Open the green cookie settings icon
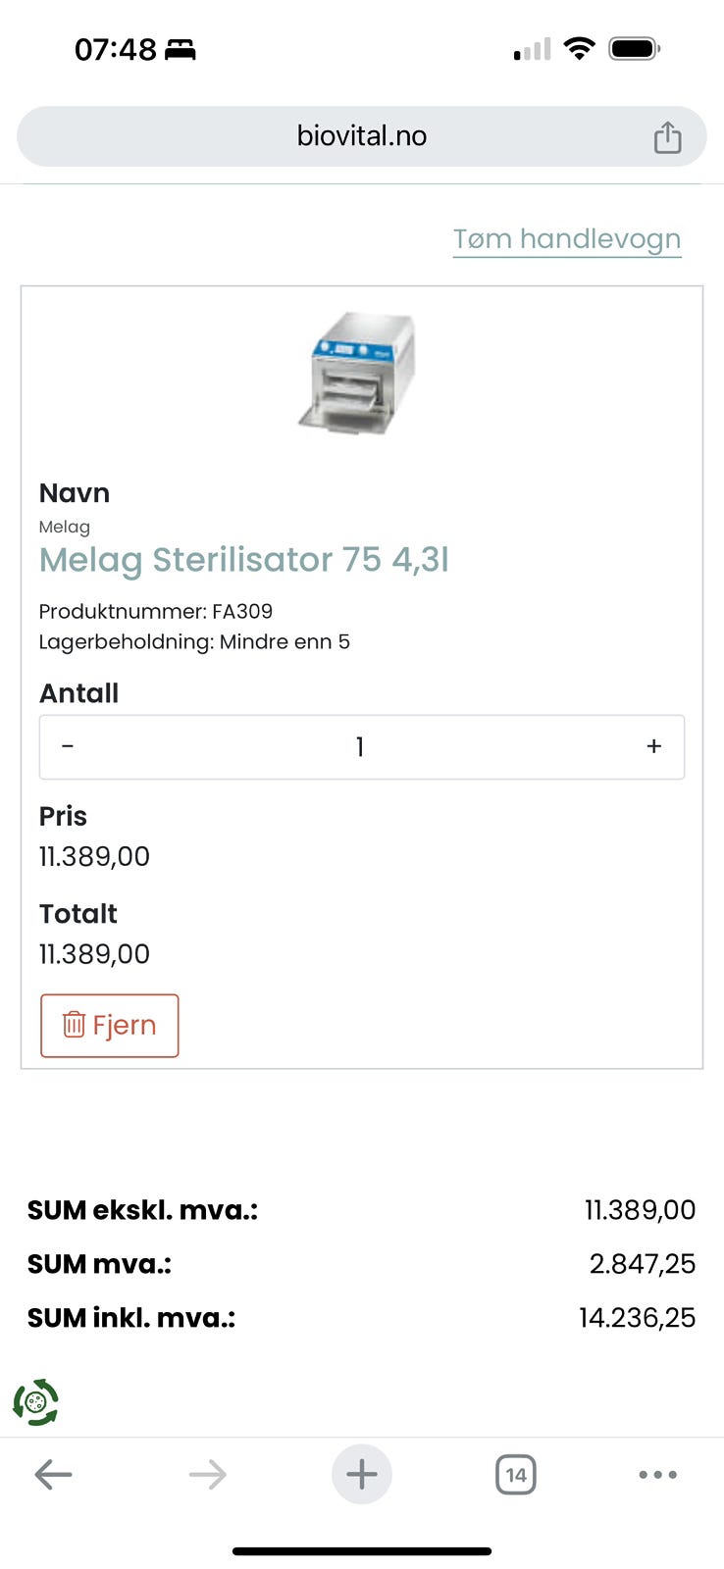Viewport: 724px width, 1569px height. point(36,1402)
